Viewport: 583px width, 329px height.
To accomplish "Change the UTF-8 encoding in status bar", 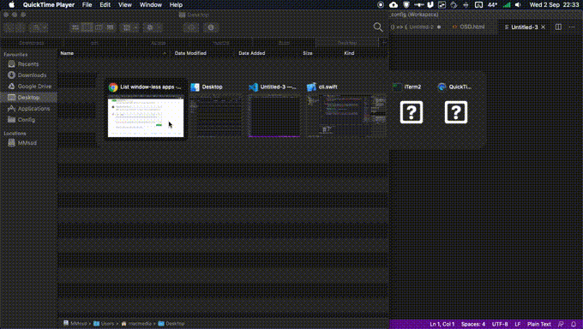I will [500, 324].
